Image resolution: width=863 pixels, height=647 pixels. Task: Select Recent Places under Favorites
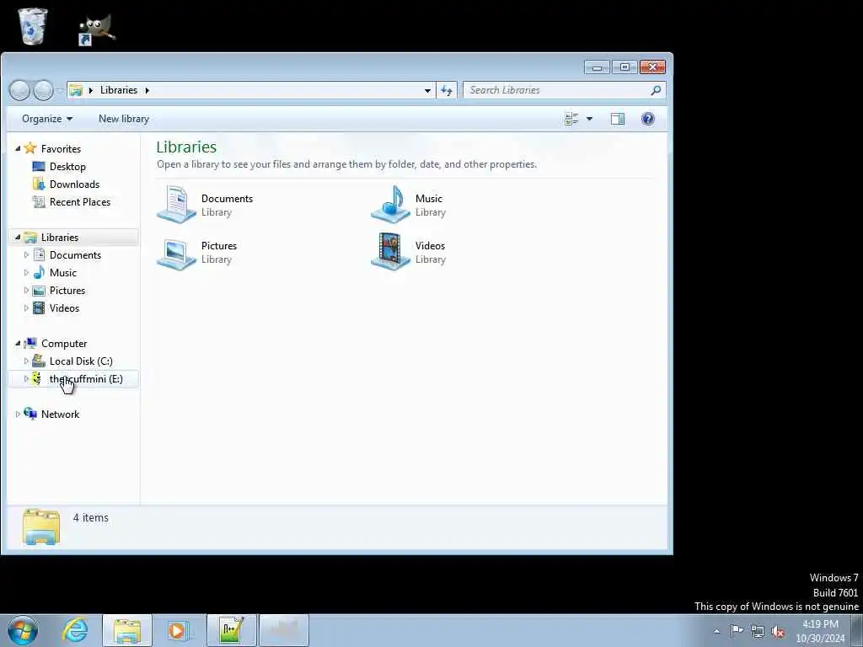[80, 202]
